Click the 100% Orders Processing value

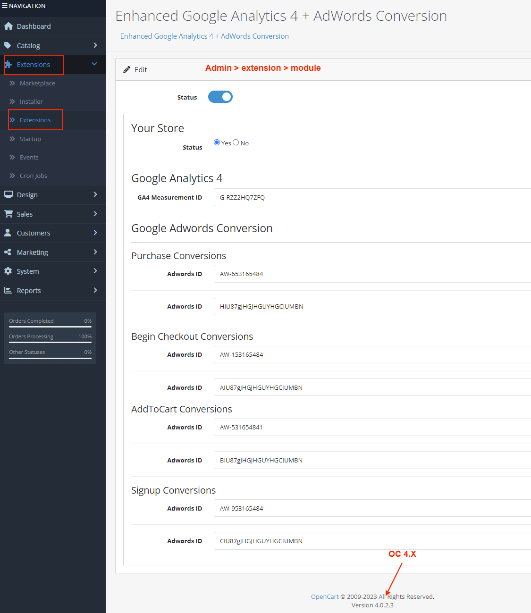[85, 336]
